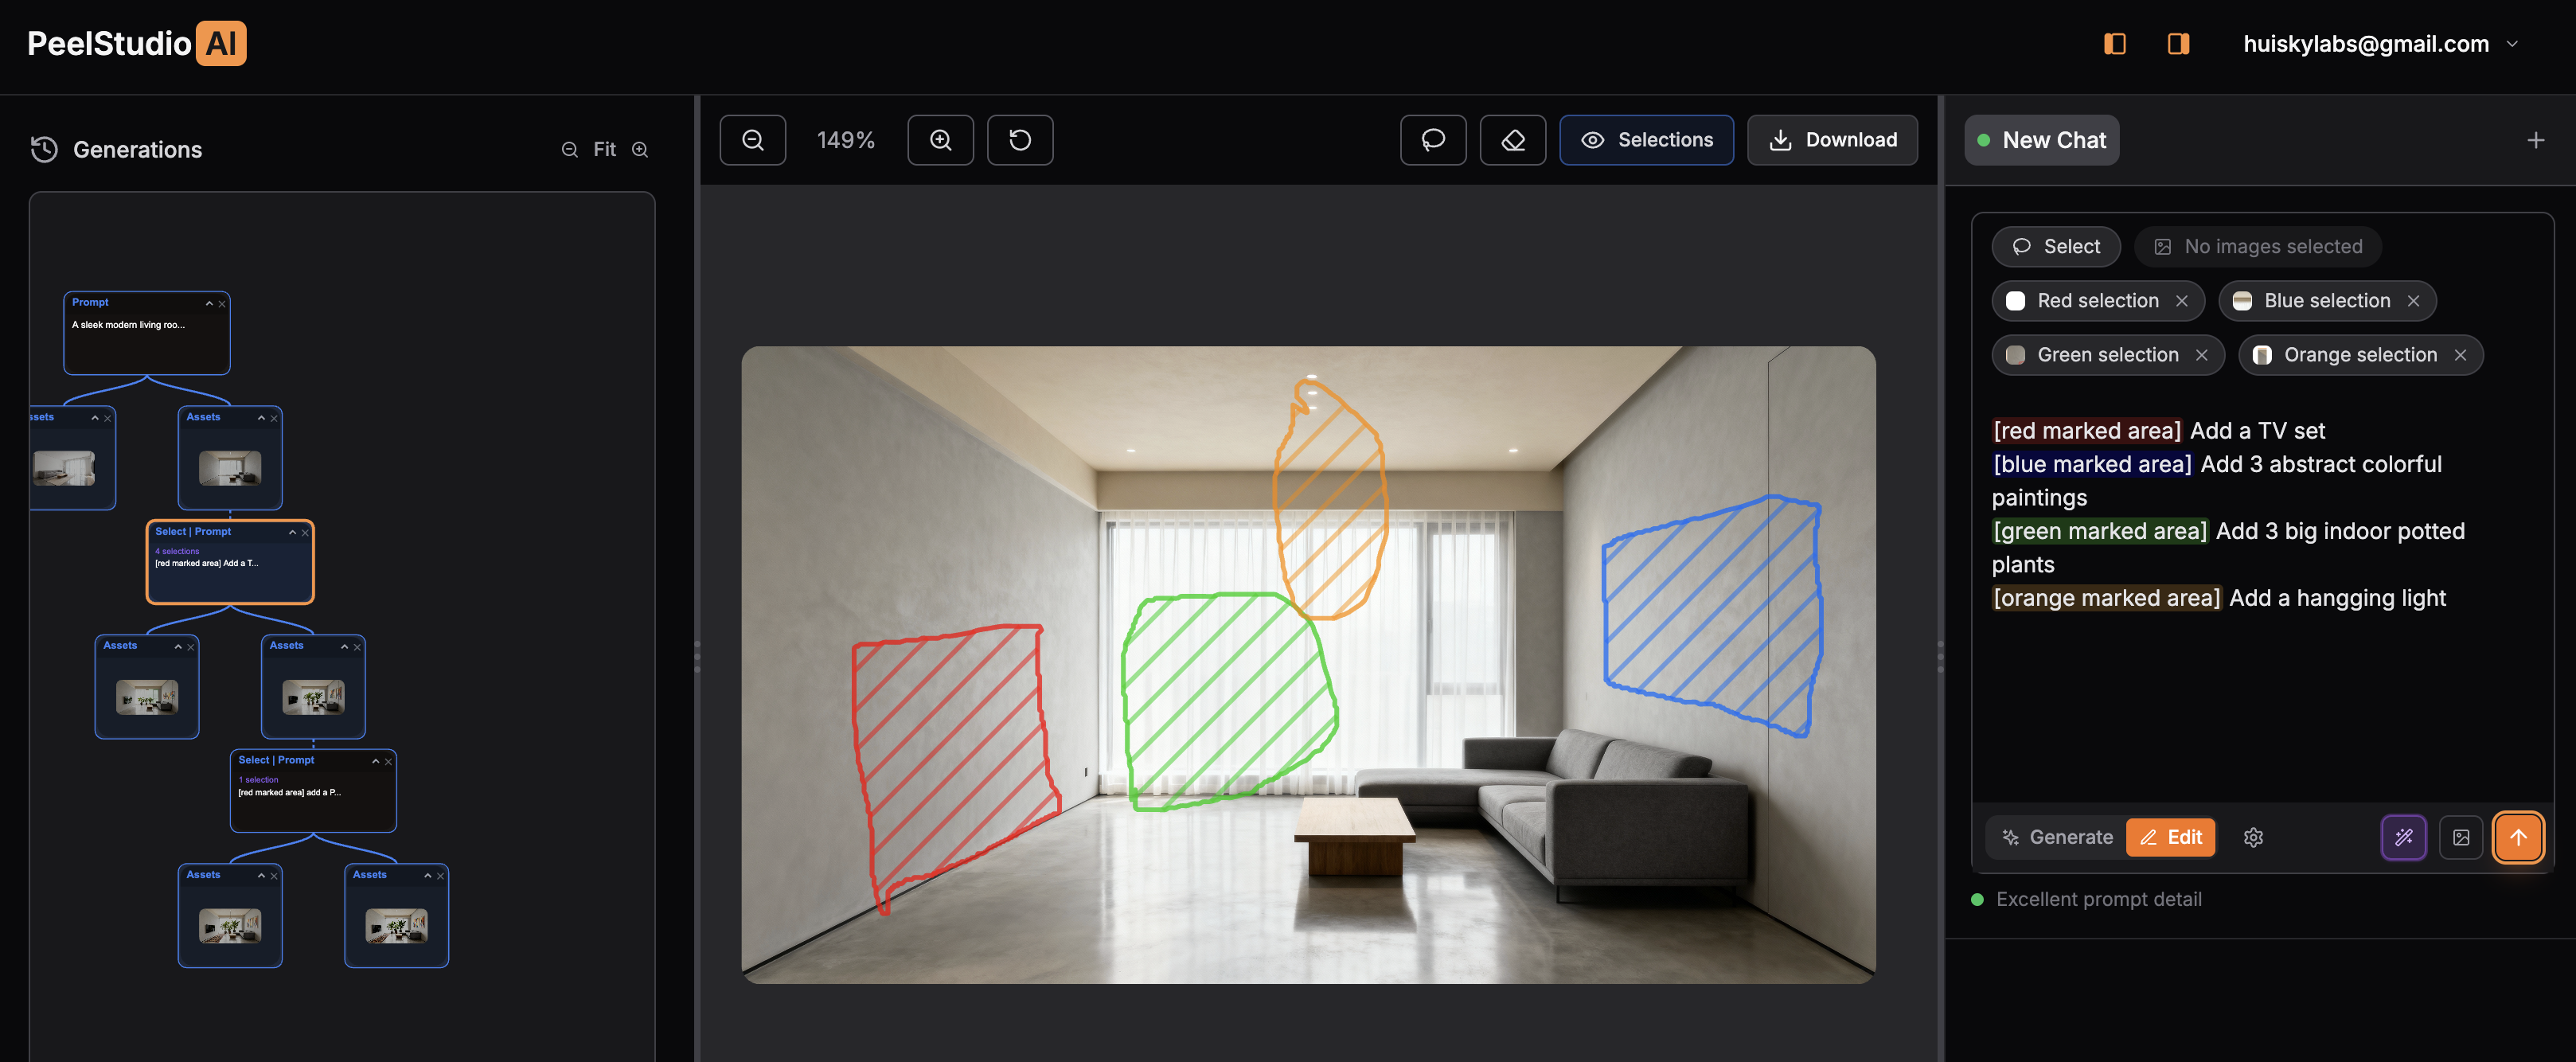Click the attach image icon near send
This screenshot has width=2576, height=1062.
click(2461, 837)
